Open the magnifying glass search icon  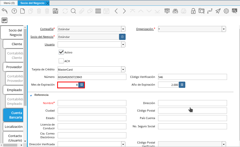pos(73,11)
